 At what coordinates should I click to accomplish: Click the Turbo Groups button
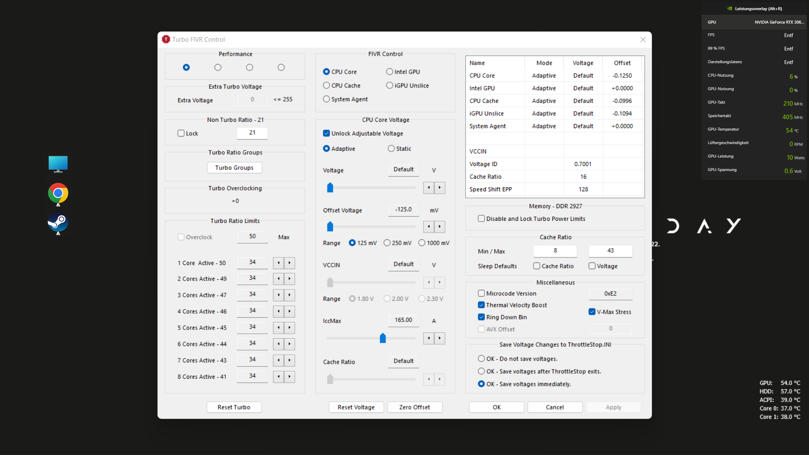click(x=234, y=168)
